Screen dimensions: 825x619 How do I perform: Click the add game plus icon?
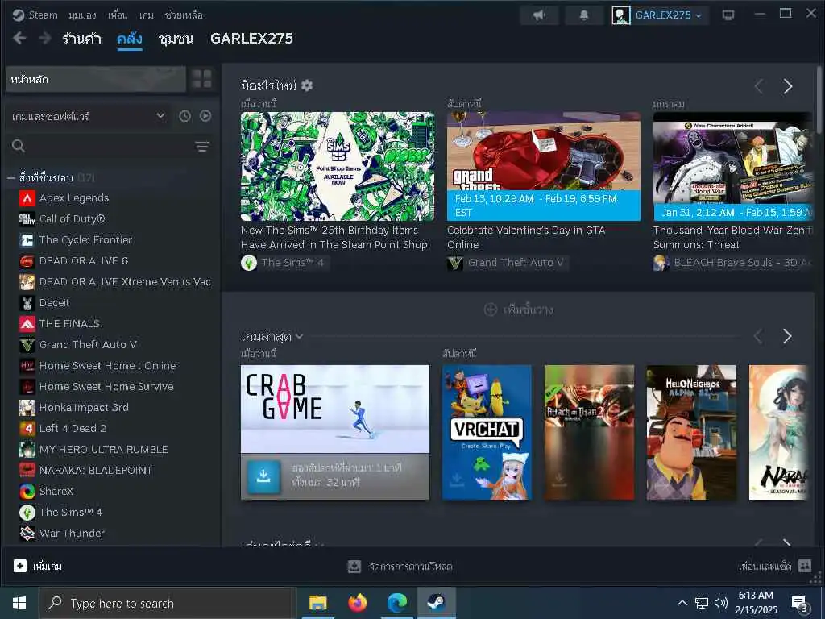coord(20,566)
